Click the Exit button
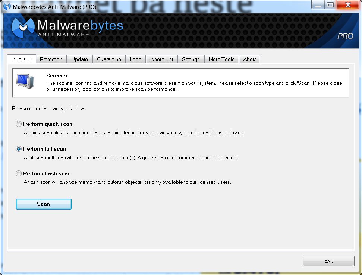Viewport: 362px width, 275px height. tap(328, 261)
